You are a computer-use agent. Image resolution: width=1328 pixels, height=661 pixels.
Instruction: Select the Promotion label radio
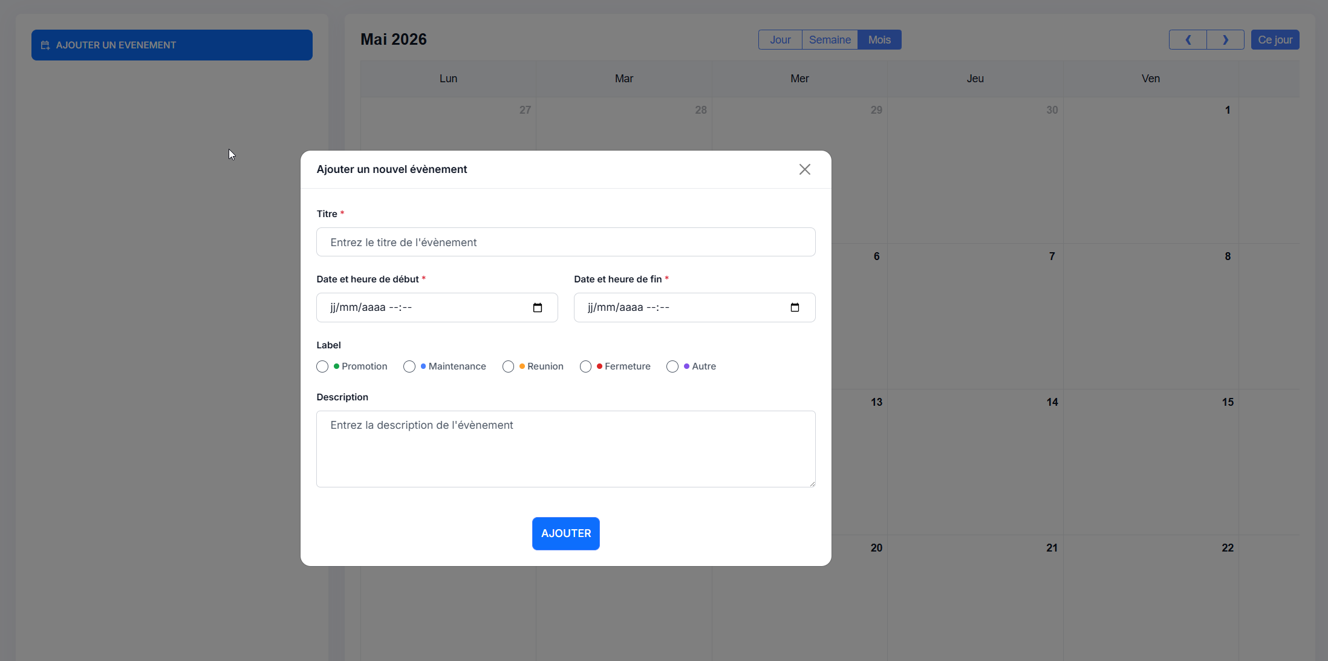tap(322, 366)
